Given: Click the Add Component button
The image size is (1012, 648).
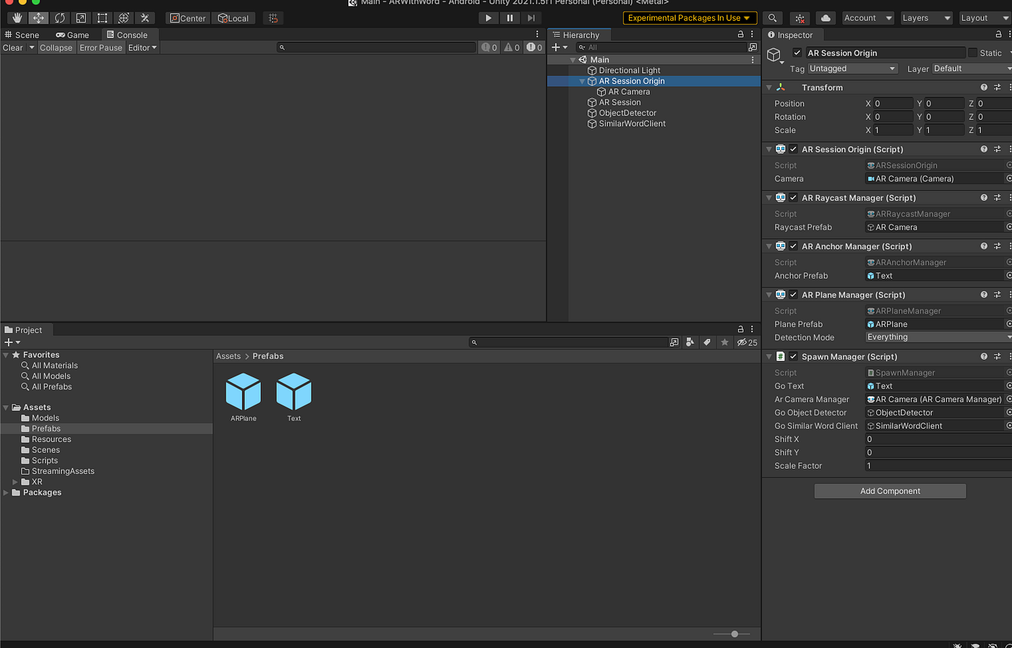Looking at the screenshot, I should (x=890, y=491).
